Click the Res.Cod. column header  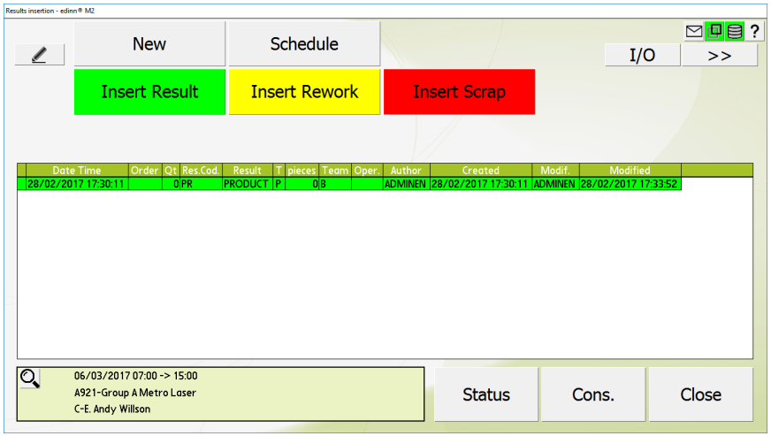coord(201,171)
